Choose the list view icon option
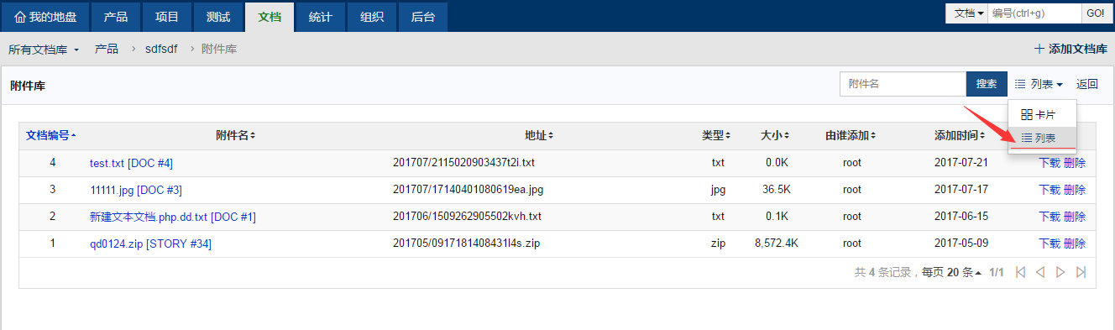Image resolution: width=1115 pixels, height=330 pixels. [1026, 138]
